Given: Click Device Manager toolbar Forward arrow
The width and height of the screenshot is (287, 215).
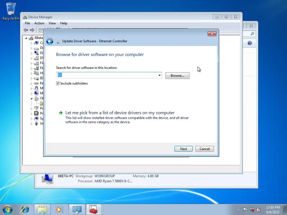Looking at the screenshot, I should tap(32, 30).
